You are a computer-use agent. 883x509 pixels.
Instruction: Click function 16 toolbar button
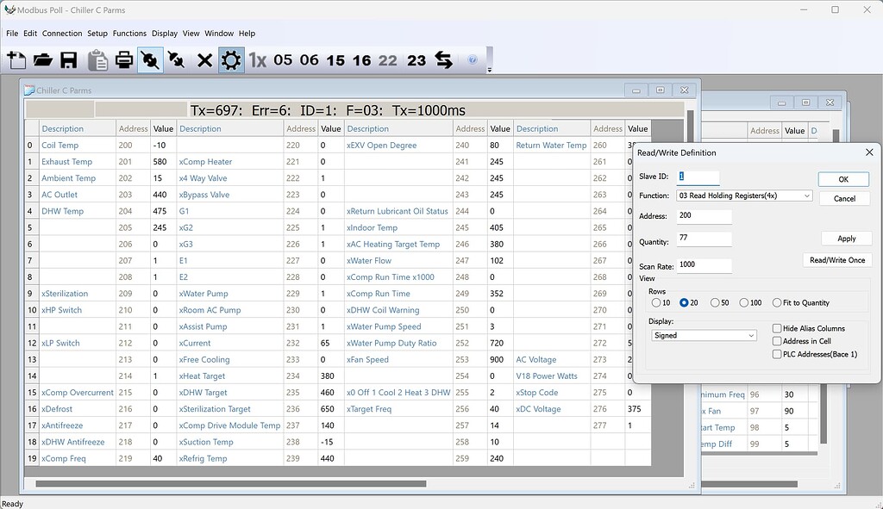(x=361, y=60)
